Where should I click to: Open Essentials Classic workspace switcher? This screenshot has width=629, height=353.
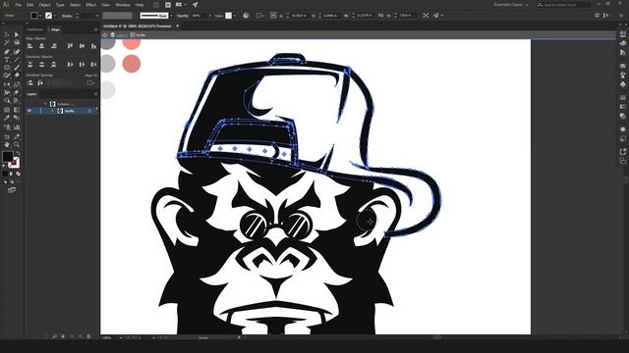(511, 5)
